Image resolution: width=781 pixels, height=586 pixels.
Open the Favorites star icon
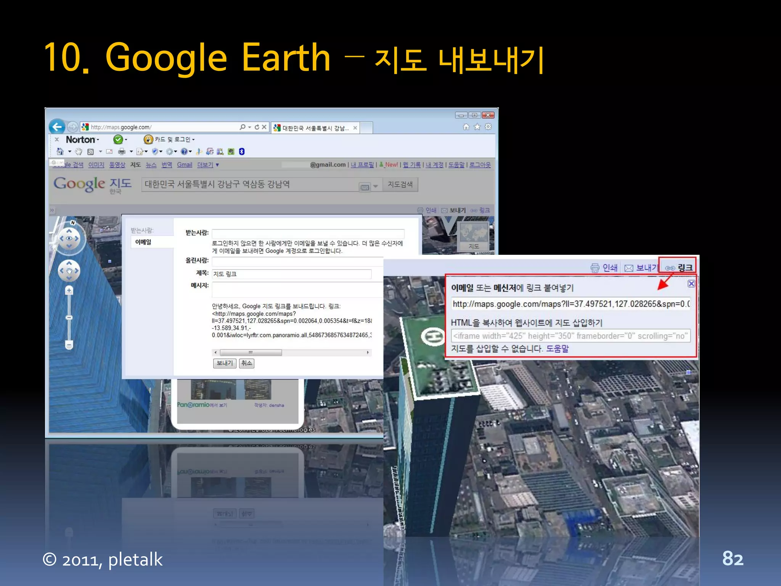tap(477, 127)
